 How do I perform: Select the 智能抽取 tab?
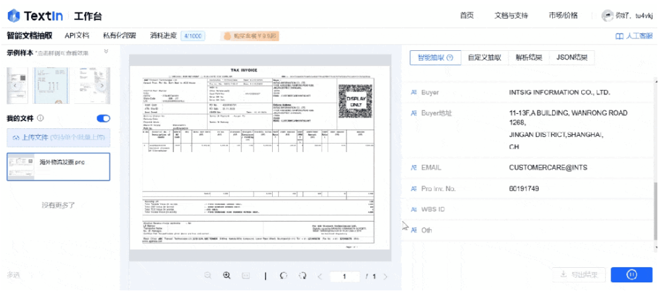pos(435,58)
